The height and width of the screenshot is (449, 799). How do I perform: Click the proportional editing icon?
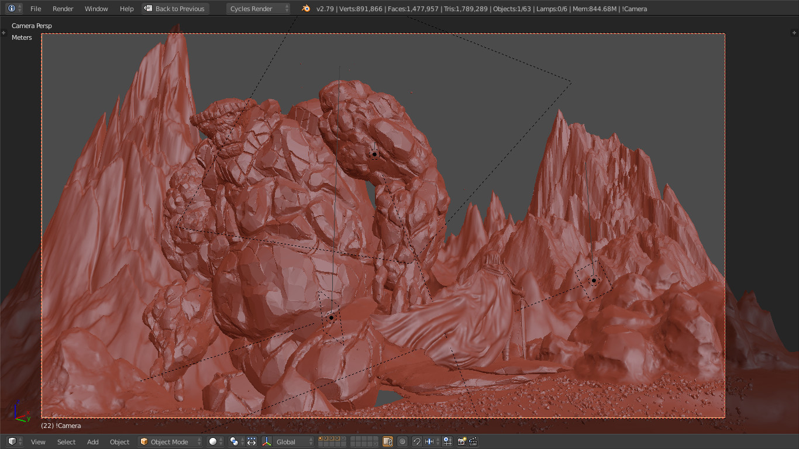tap(402, 442)
